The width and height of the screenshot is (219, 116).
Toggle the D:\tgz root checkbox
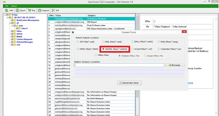click(7, 15)
